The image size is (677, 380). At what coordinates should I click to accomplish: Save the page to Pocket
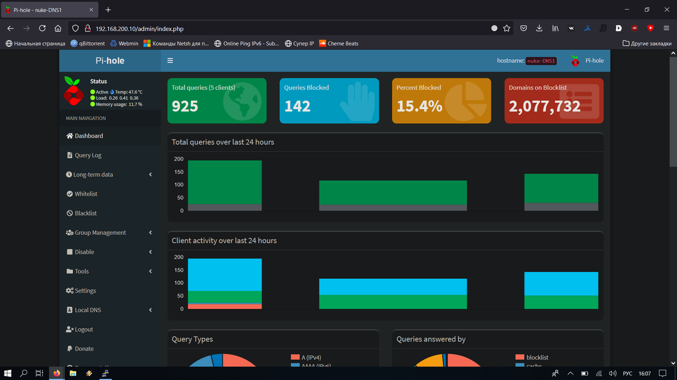(x=524, y=28)
